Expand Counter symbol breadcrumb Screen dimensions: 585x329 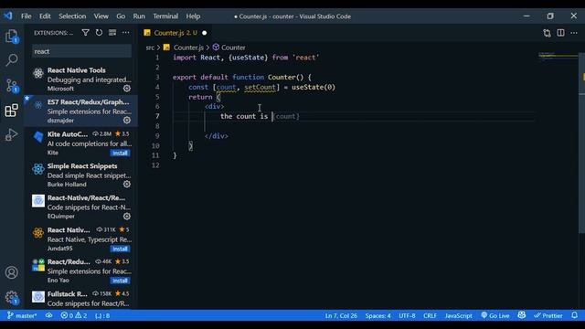pyautogui.click(x=233, y=48)
